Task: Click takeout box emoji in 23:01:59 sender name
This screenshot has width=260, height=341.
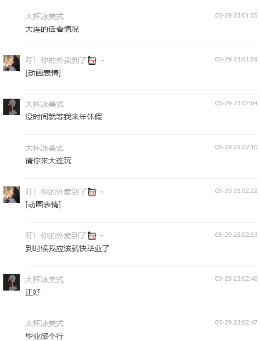Action: pos(92,60)
